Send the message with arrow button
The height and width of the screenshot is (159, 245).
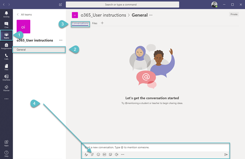[x=226, y=155]
